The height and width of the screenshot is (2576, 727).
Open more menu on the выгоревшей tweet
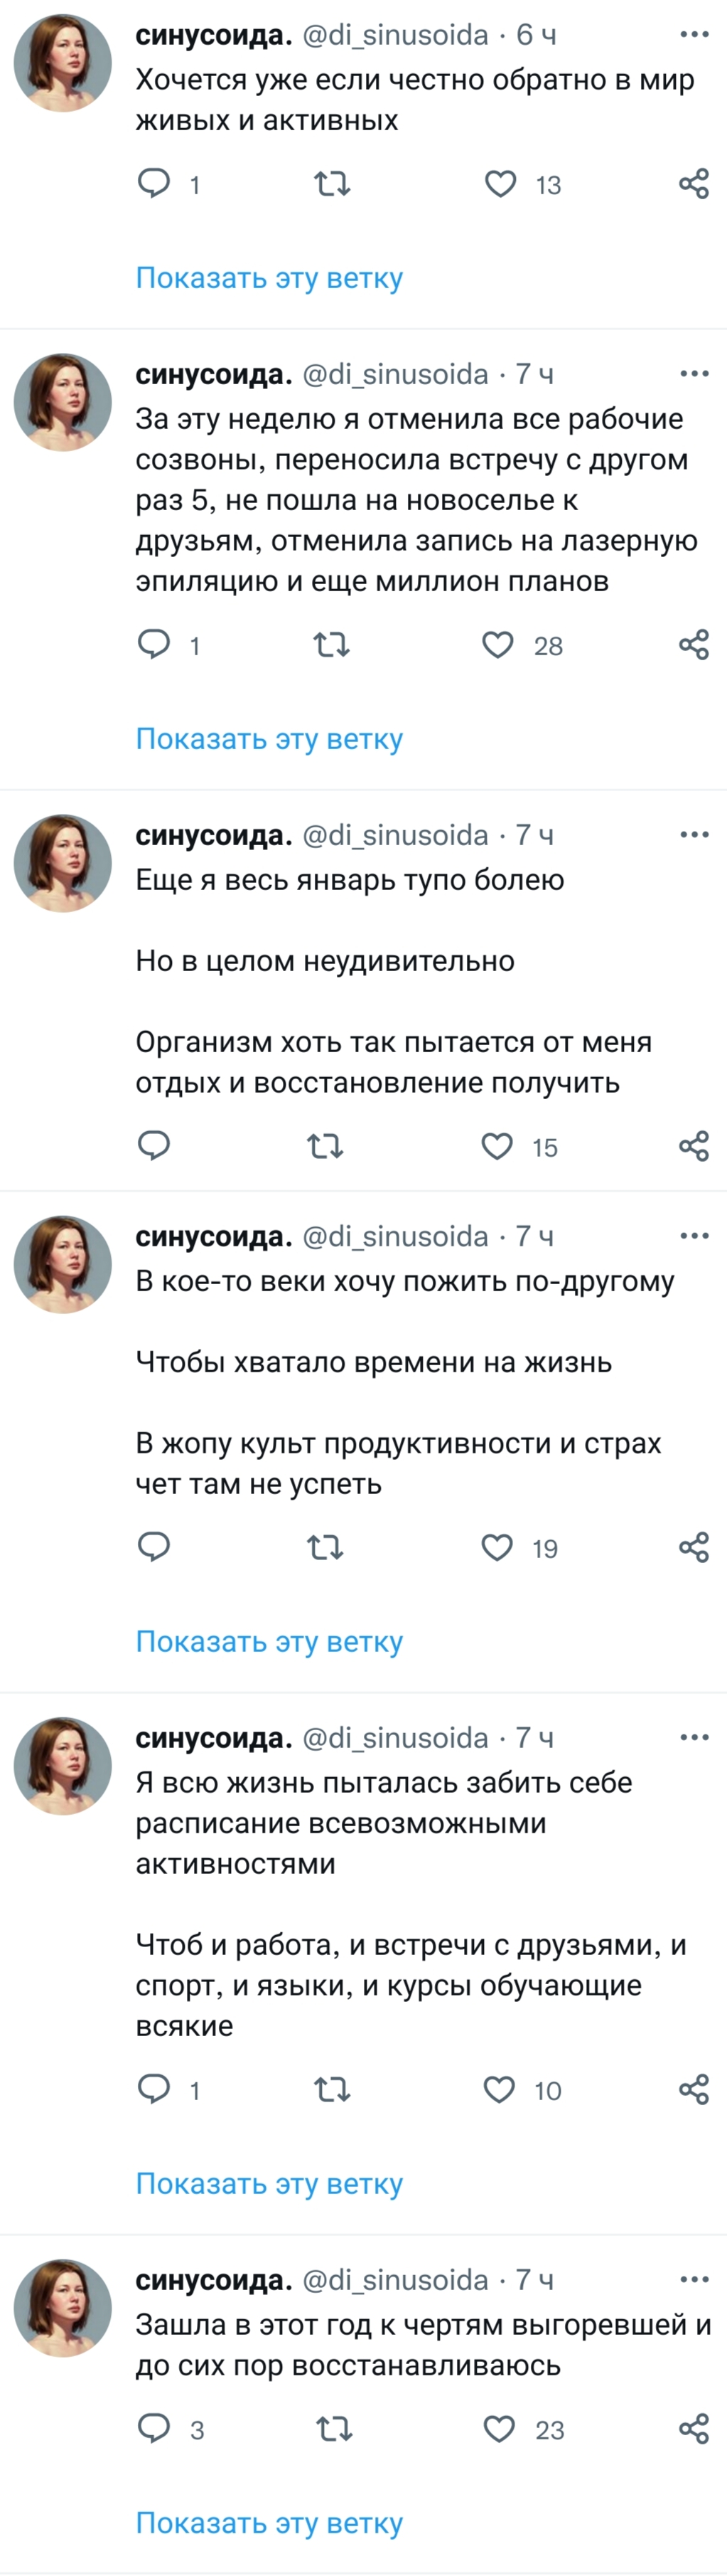(x=694, y=2280)
